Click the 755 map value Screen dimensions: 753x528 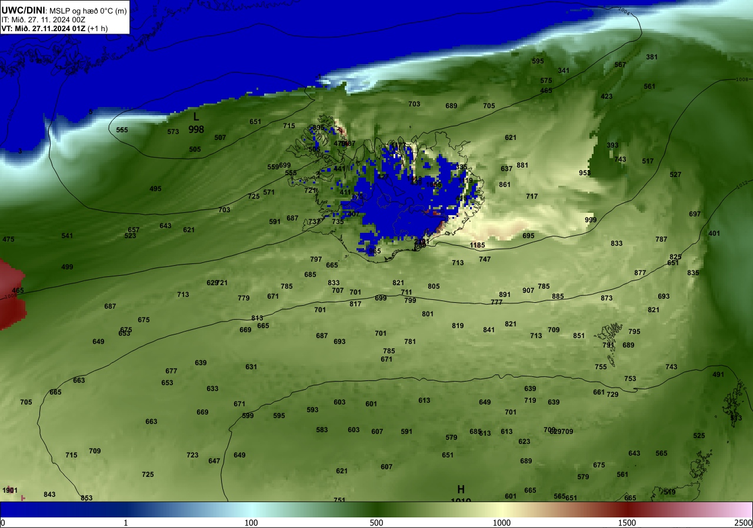pyautogui.click(x=601, y=367)
